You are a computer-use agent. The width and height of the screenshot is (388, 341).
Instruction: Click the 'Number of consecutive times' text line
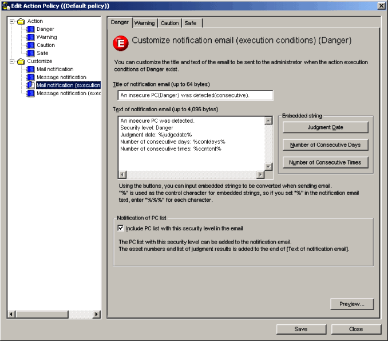click(x=171, y=148)
